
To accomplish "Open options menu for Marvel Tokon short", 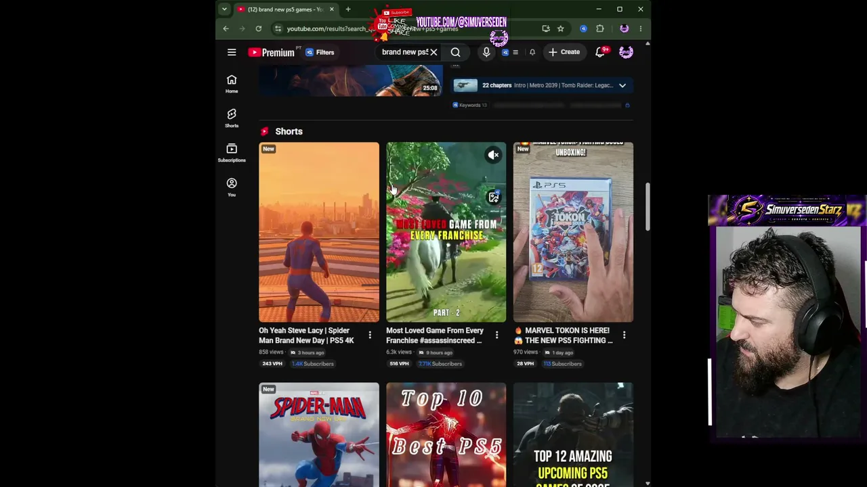I will (x=624, y=335).
